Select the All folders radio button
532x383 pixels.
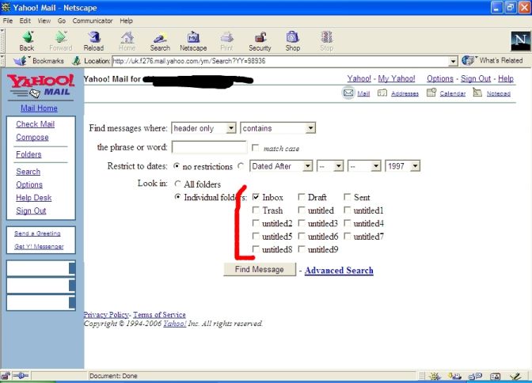pyautogui.click(x=177, y=184)
